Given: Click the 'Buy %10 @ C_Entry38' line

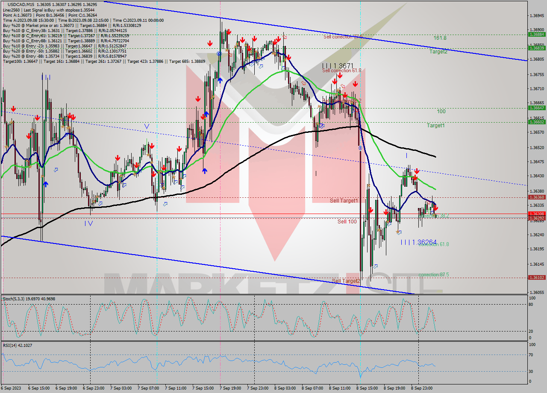Looking at the screenshot, I should (65, 31).
